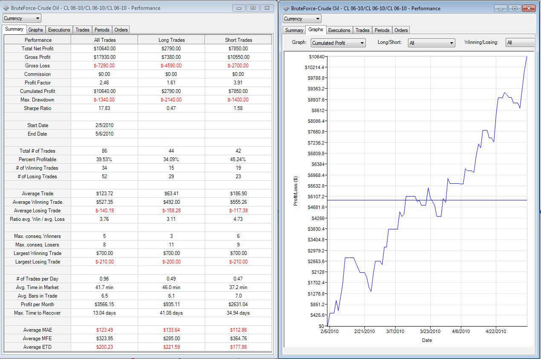This screenshot has width=541, height=359.
Task: Open the Graph type dropdown showing Cumulated Profit
Action: (338, 43)
